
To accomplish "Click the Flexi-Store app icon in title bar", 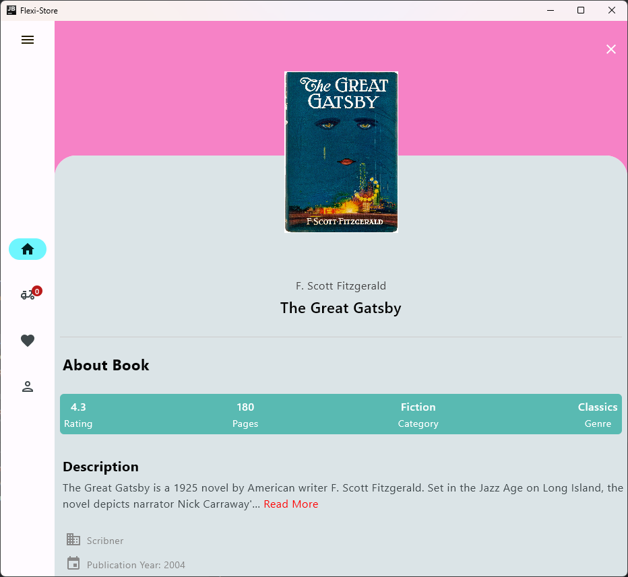I will (x=11, y=10).
